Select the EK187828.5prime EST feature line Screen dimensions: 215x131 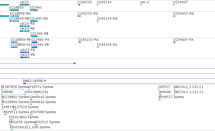12,90
